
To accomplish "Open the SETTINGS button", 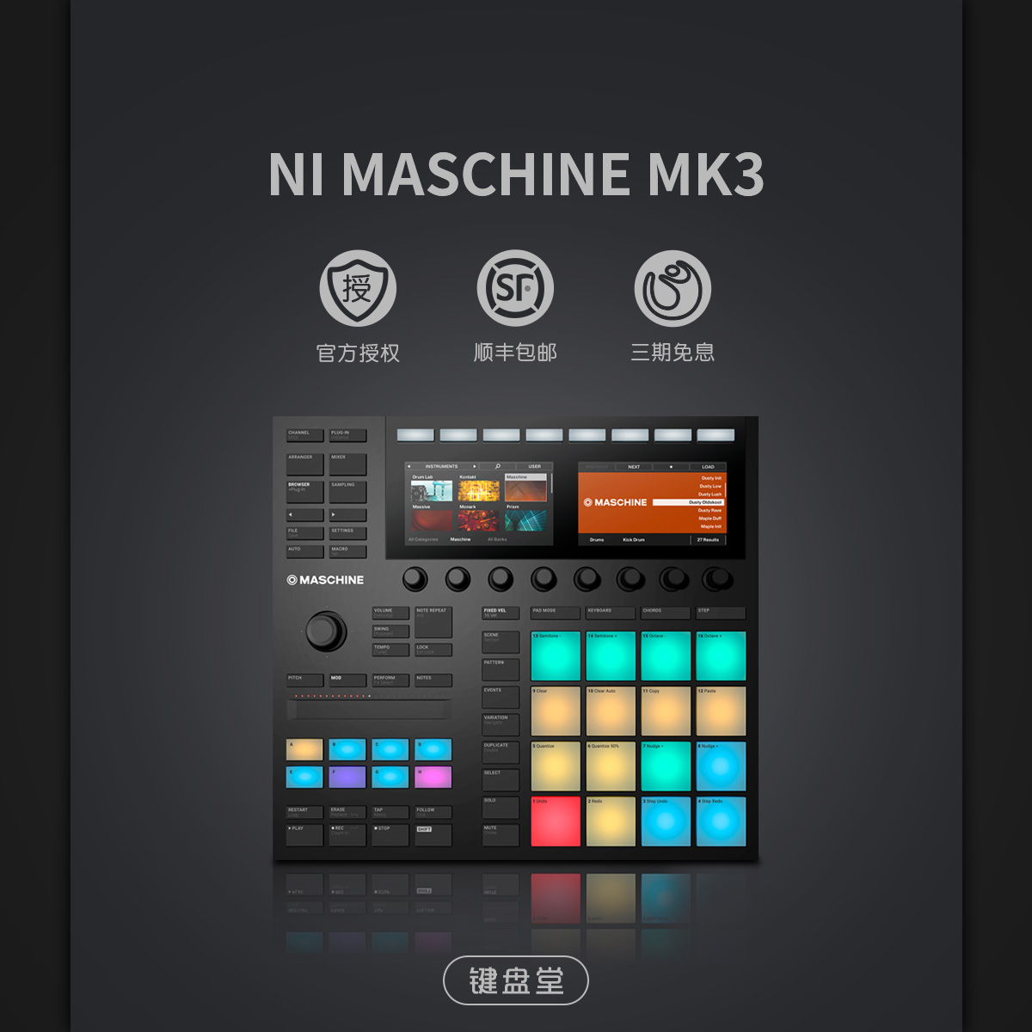I will [x=347, y=533].
